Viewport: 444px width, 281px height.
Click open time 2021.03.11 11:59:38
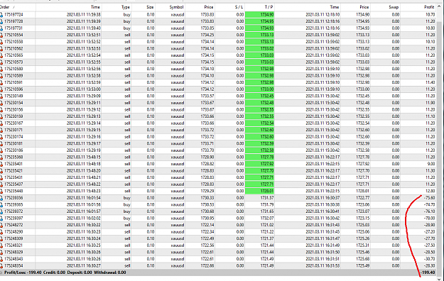pyautogui.click(x=84, y=14)
